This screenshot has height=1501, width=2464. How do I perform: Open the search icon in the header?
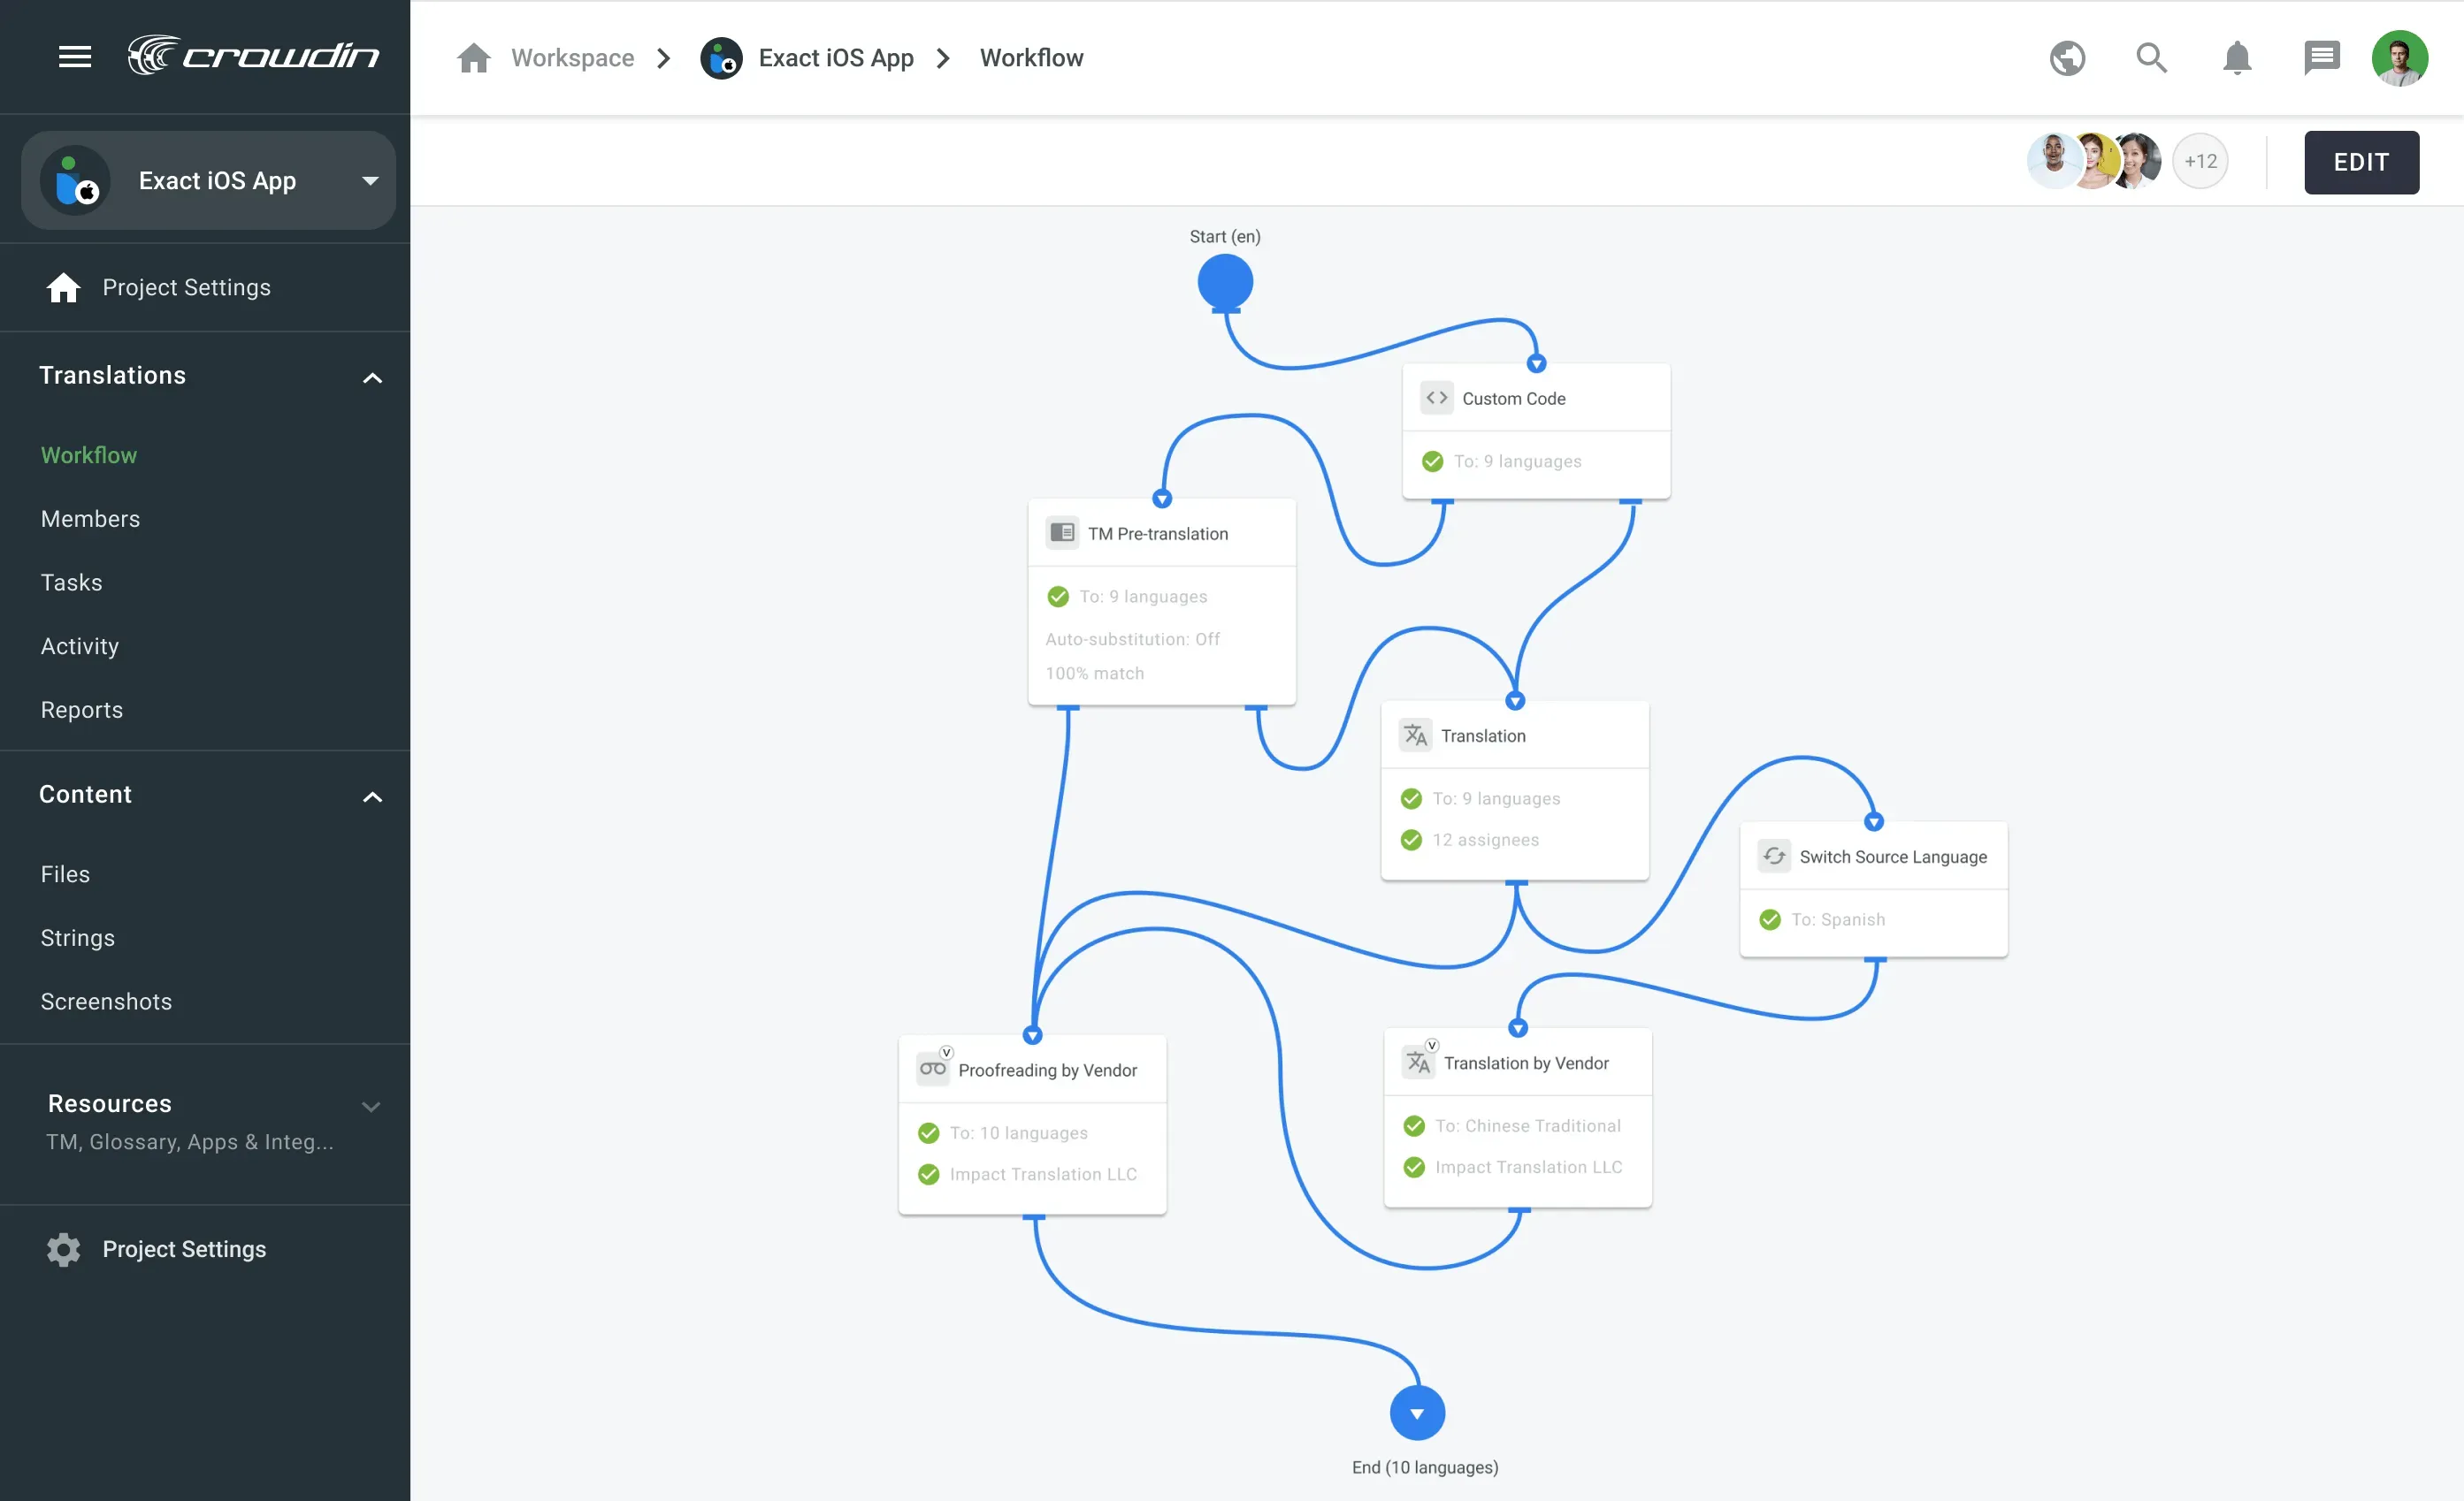pyautogui.click(x=2150, y=57)
